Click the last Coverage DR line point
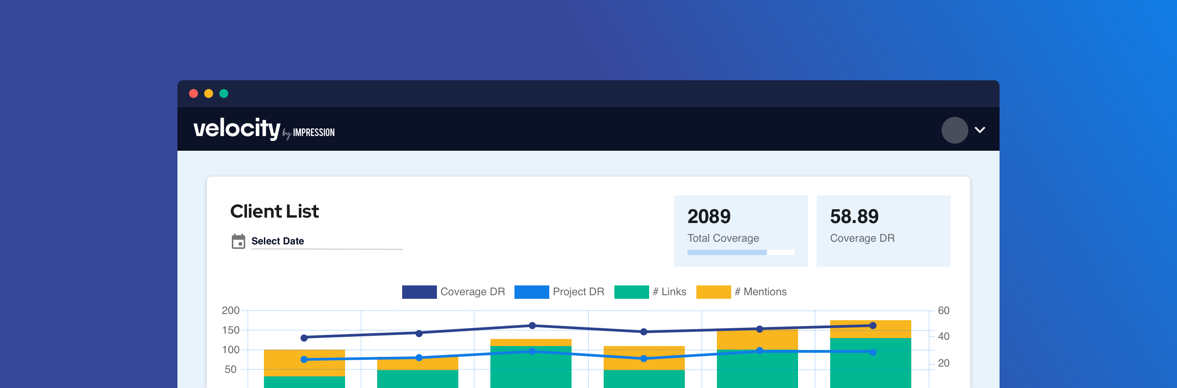This screenshot has height=388, width=1177. click(872, 326)
